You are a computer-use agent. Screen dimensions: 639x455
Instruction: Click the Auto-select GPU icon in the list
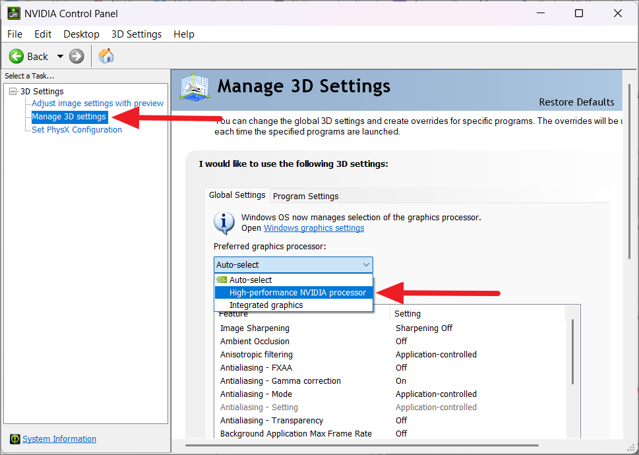[222, 280]
